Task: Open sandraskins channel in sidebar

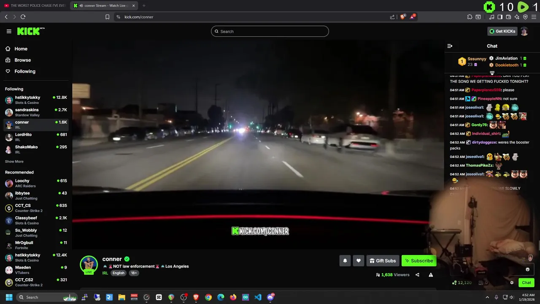Action: [36, 112]
